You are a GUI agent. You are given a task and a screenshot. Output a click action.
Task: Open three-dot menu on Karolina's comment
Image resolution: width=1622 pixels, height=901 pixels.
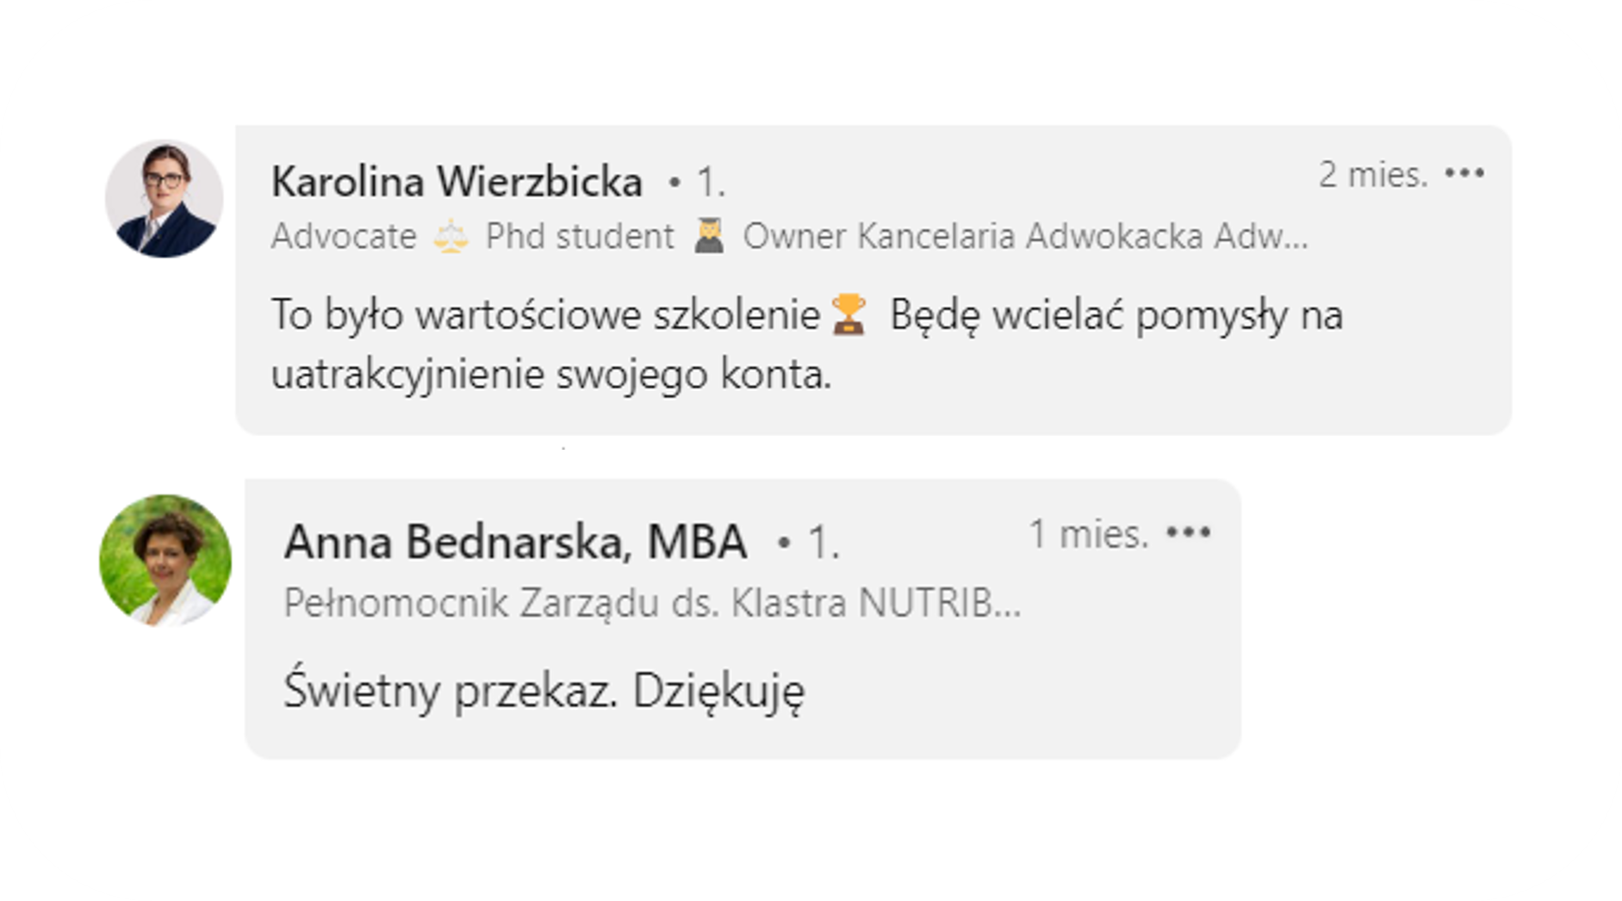[x=1464, y=174]
